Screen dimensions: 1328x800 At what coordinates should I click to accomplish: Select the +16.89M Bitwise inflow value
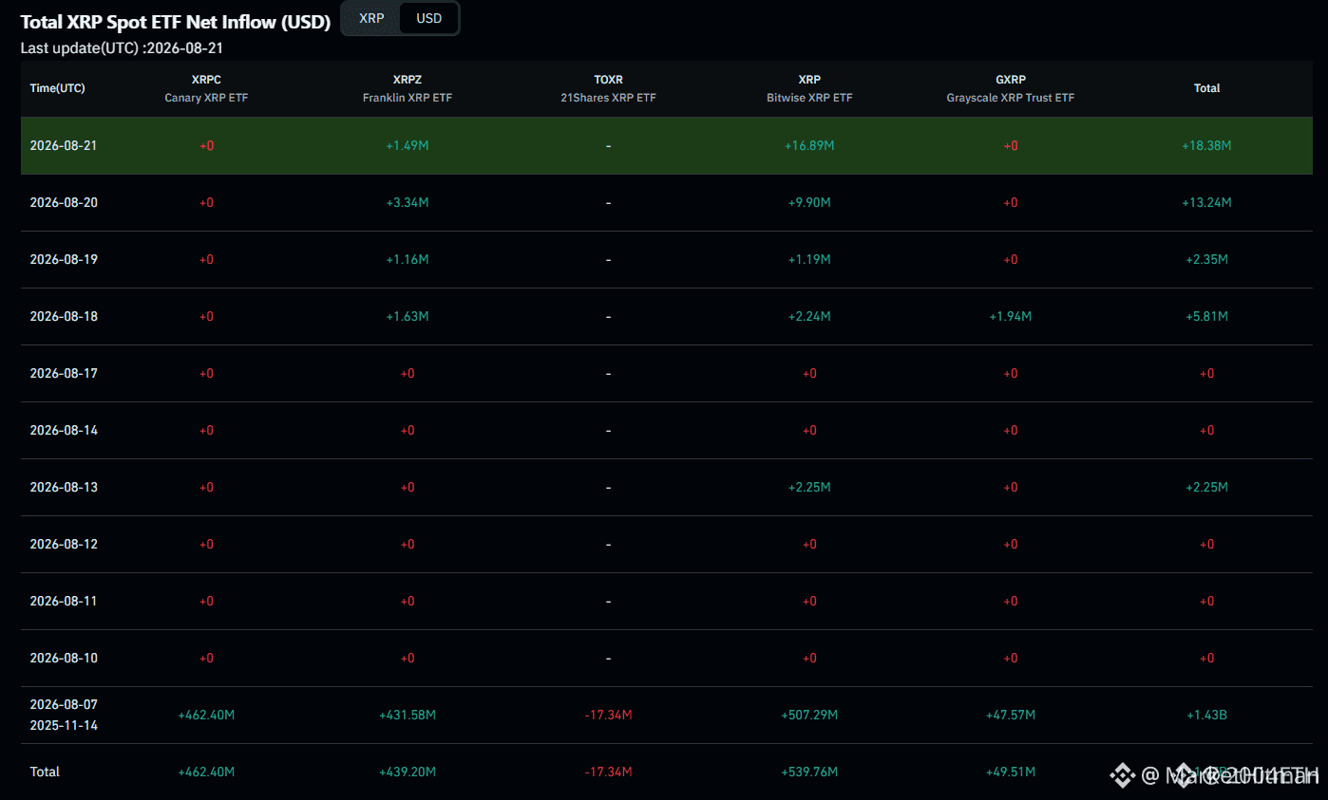[809, 145]
